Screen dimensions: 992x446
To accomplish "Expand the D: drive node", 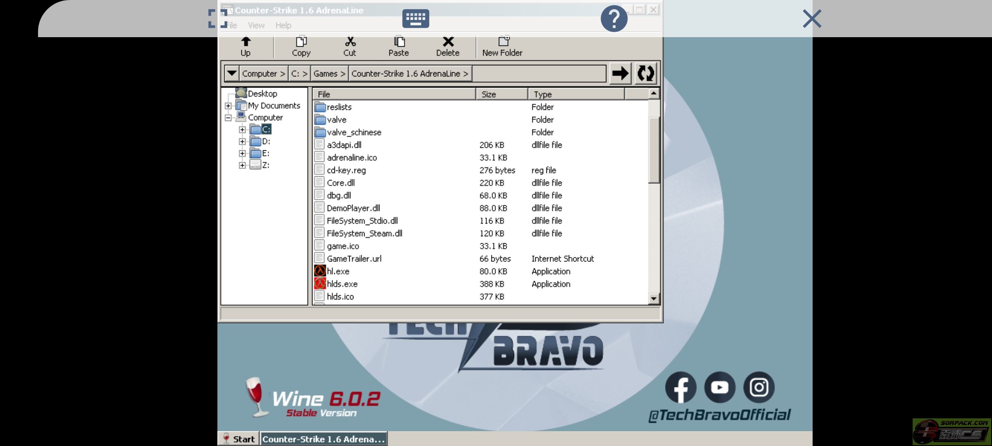I will (x=242, y=142).
